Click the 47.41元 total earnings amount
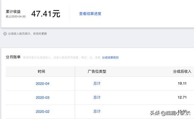Screen dimensions: 194x119 [x=46, y=14]
